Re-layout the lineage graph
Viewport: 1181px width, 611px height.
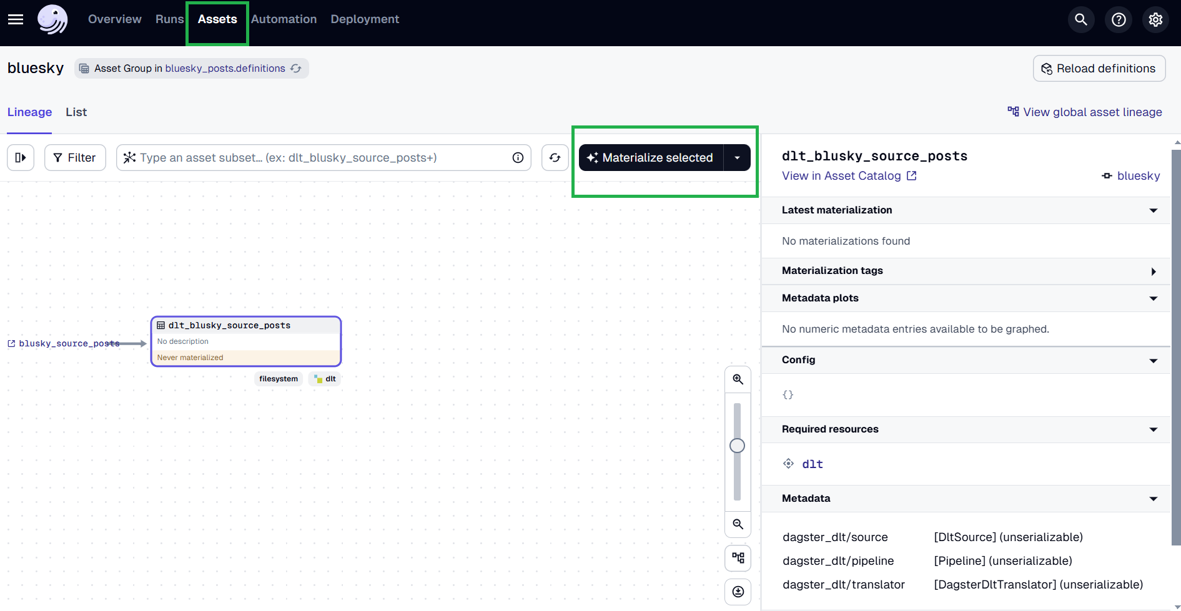click(738, 557)
